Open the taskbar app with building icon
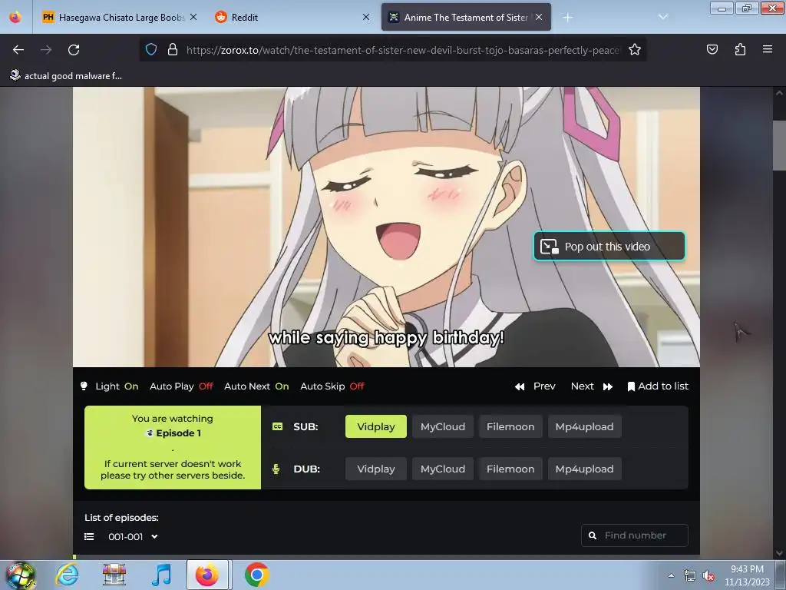 pos(114,575)
